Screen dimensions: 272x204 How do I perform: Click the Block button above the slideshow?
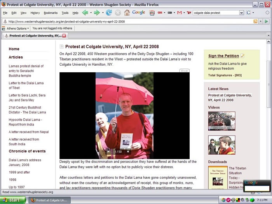(185, 71)
